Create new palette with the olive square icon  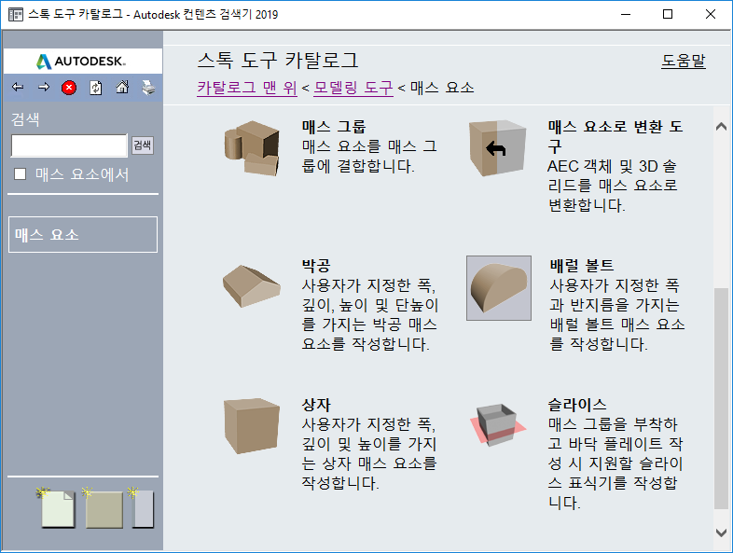click(x=104, y=508)
